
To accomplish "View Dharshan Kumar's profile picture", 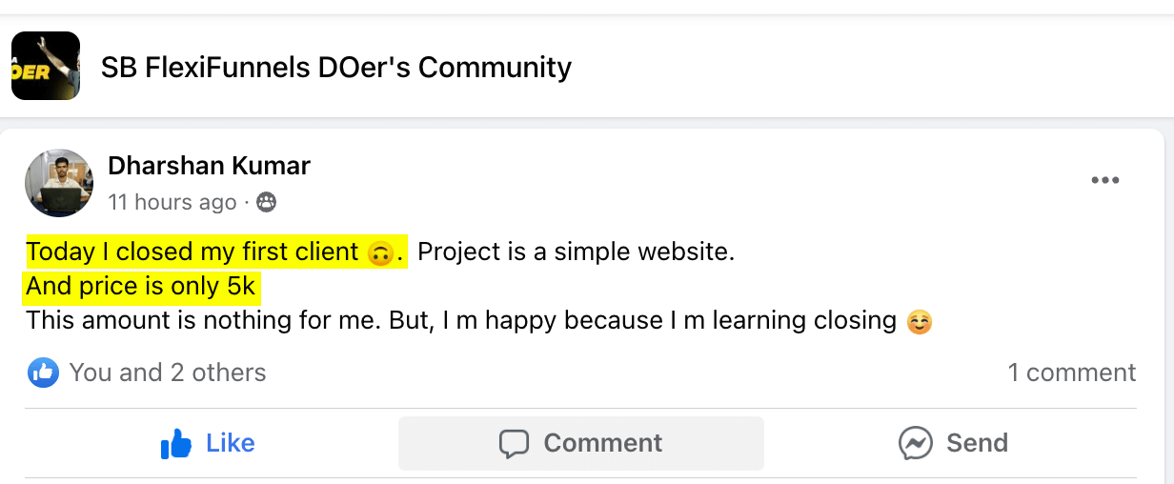I will pyautogui.click(x=58, y=183).
